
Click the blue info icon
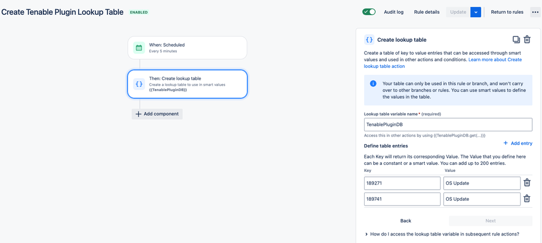373,84
